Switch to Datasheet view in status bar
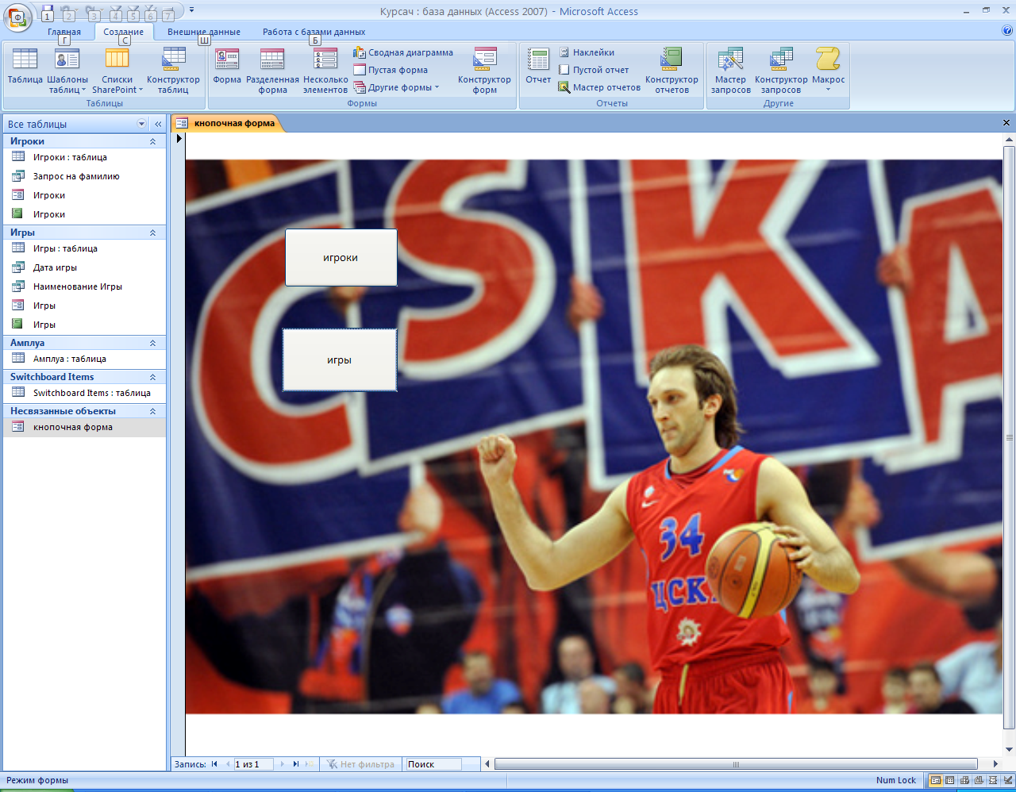Viewport: 1016px width, 792px height. point(950,780)
